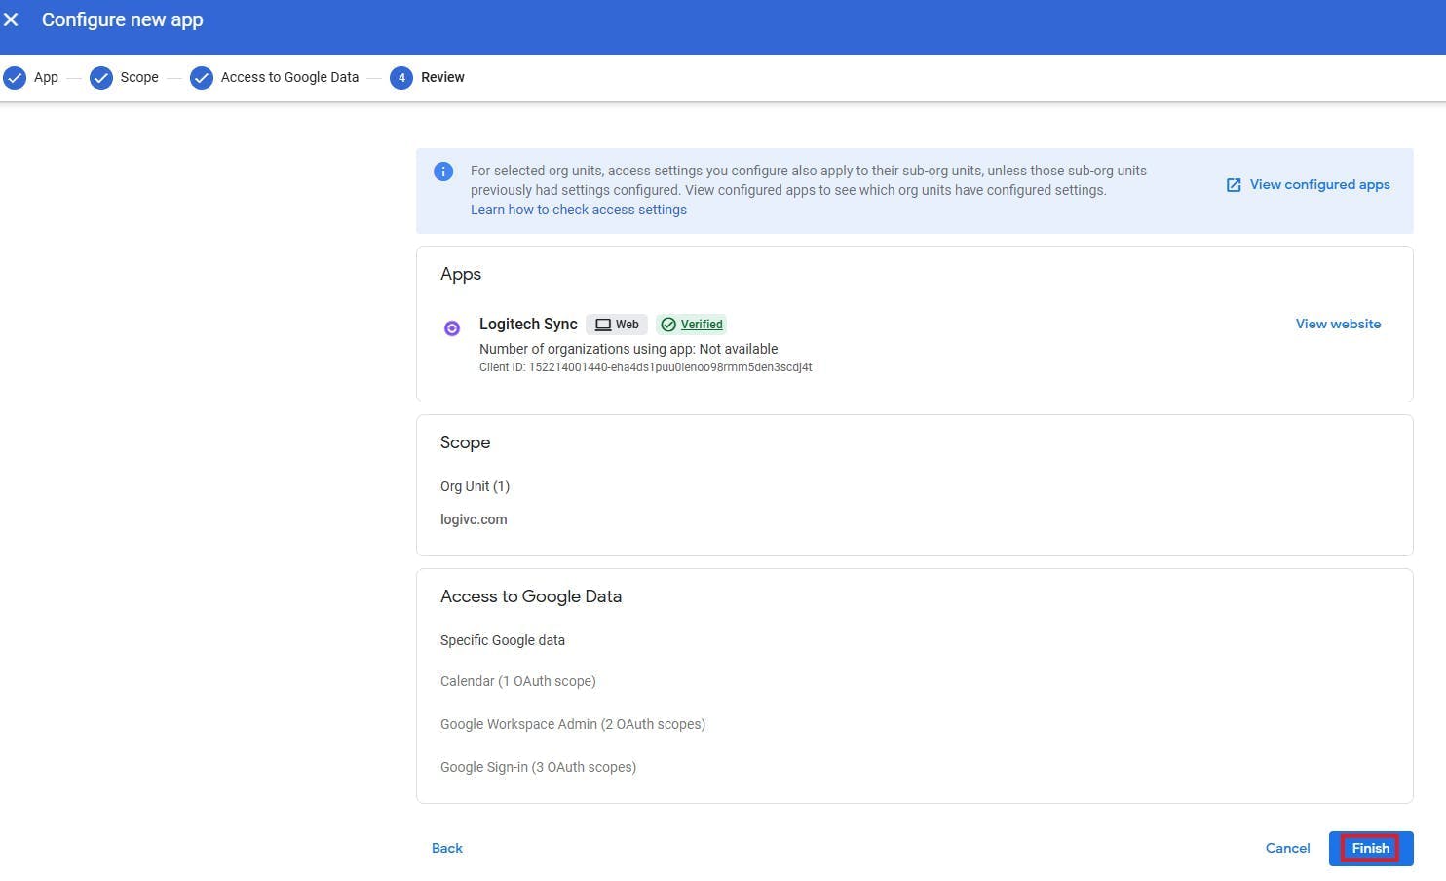
Task: Click the laptop icon in Web badge
Action: 603,325
